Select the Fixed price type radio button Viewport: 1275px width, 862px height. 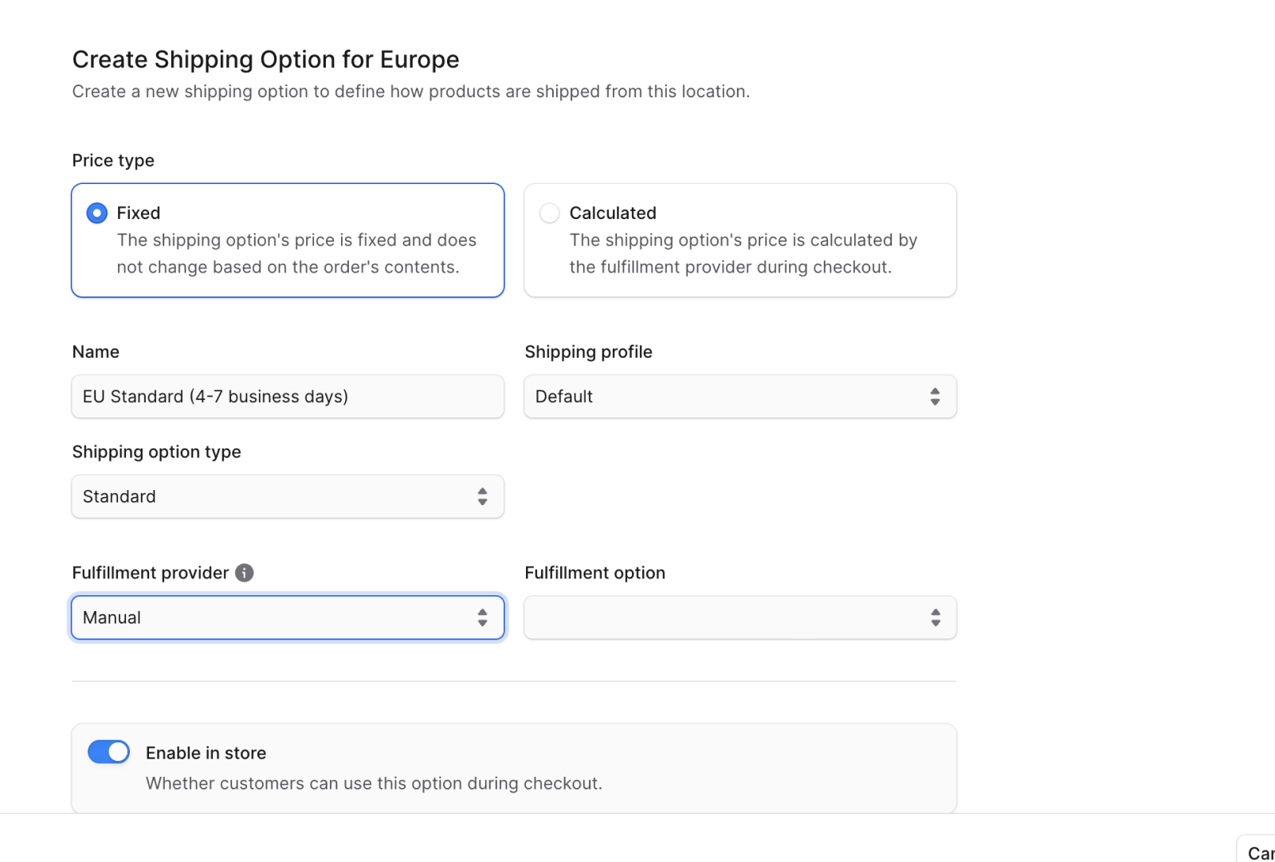tap(97, 214)
